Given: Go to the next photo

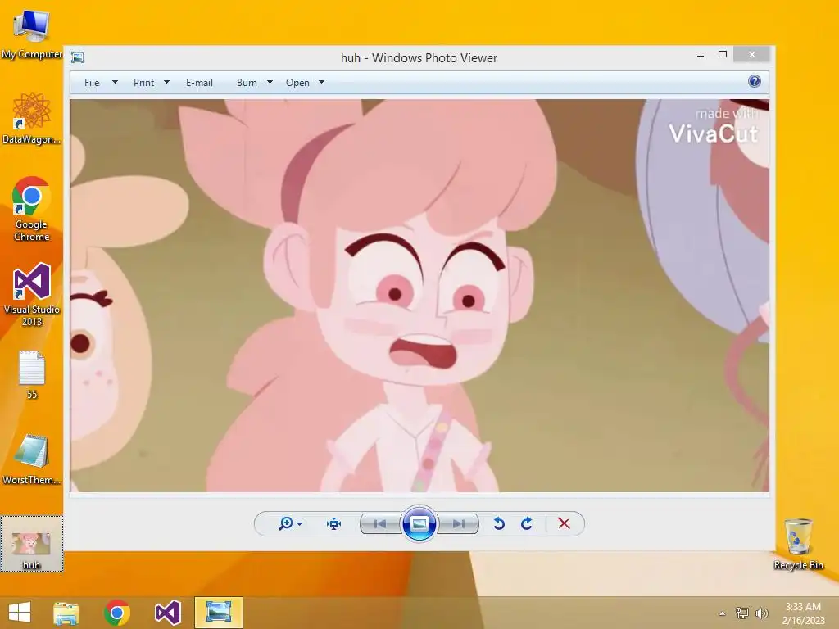Looking at the screenshot, I should [458, 523].
